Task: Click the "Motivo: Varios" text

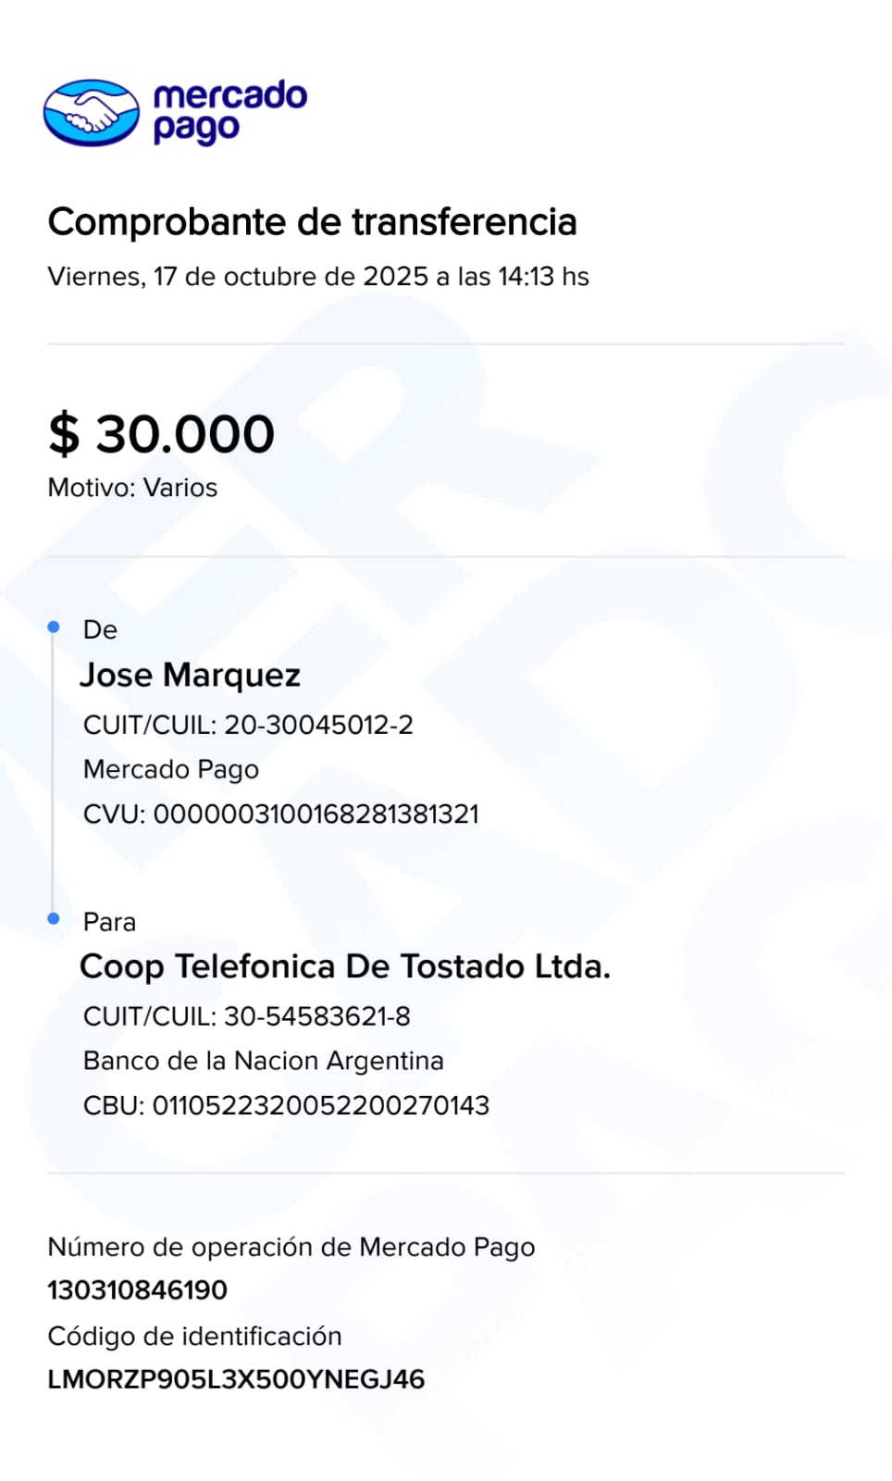Action: point(132,488)
